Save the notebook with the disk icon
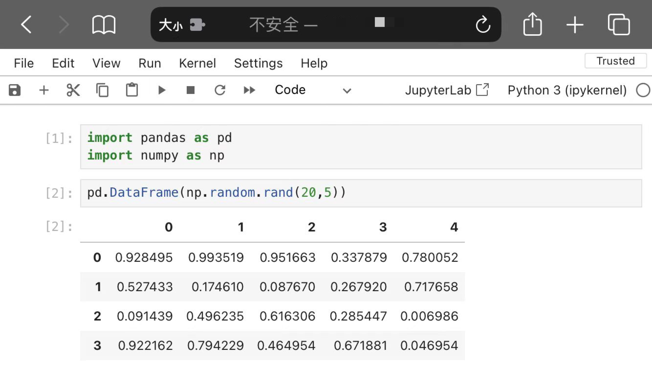This screenshot has height=367, width=652. (x=15, y=90)
